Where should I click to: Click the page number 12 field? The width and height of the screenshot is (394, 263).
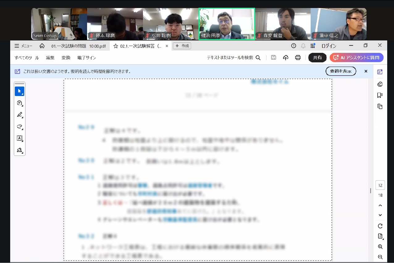(380, 185)
